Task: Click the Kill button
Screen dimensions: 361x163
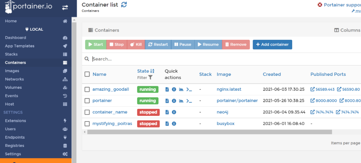Action: coord(136,45)
